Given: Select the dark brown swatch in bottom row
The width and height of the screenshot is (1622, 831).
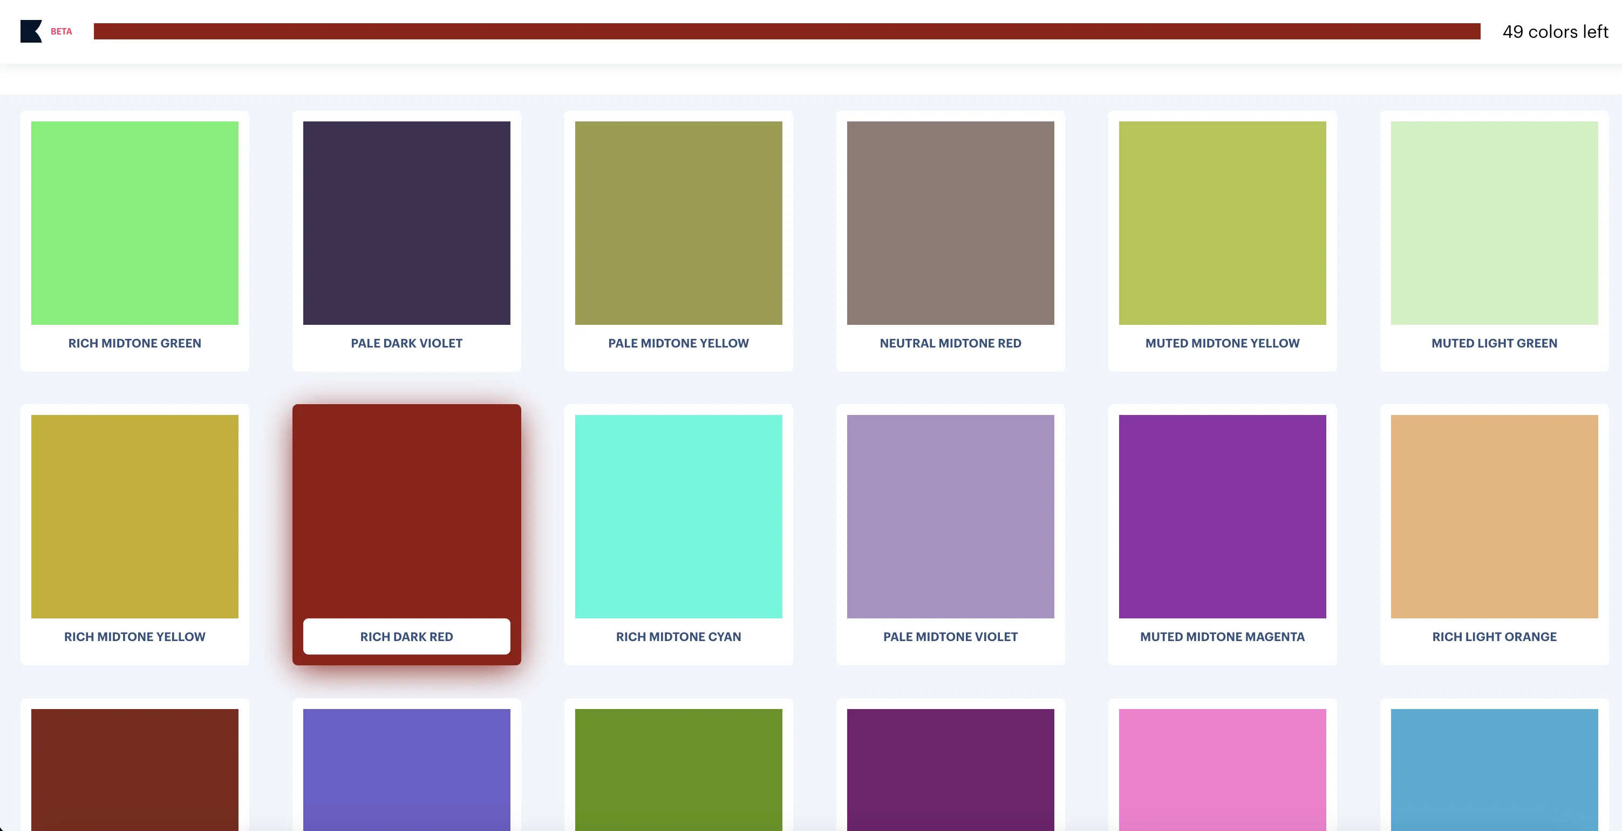Looking at the screenshot, I should 135,769.
